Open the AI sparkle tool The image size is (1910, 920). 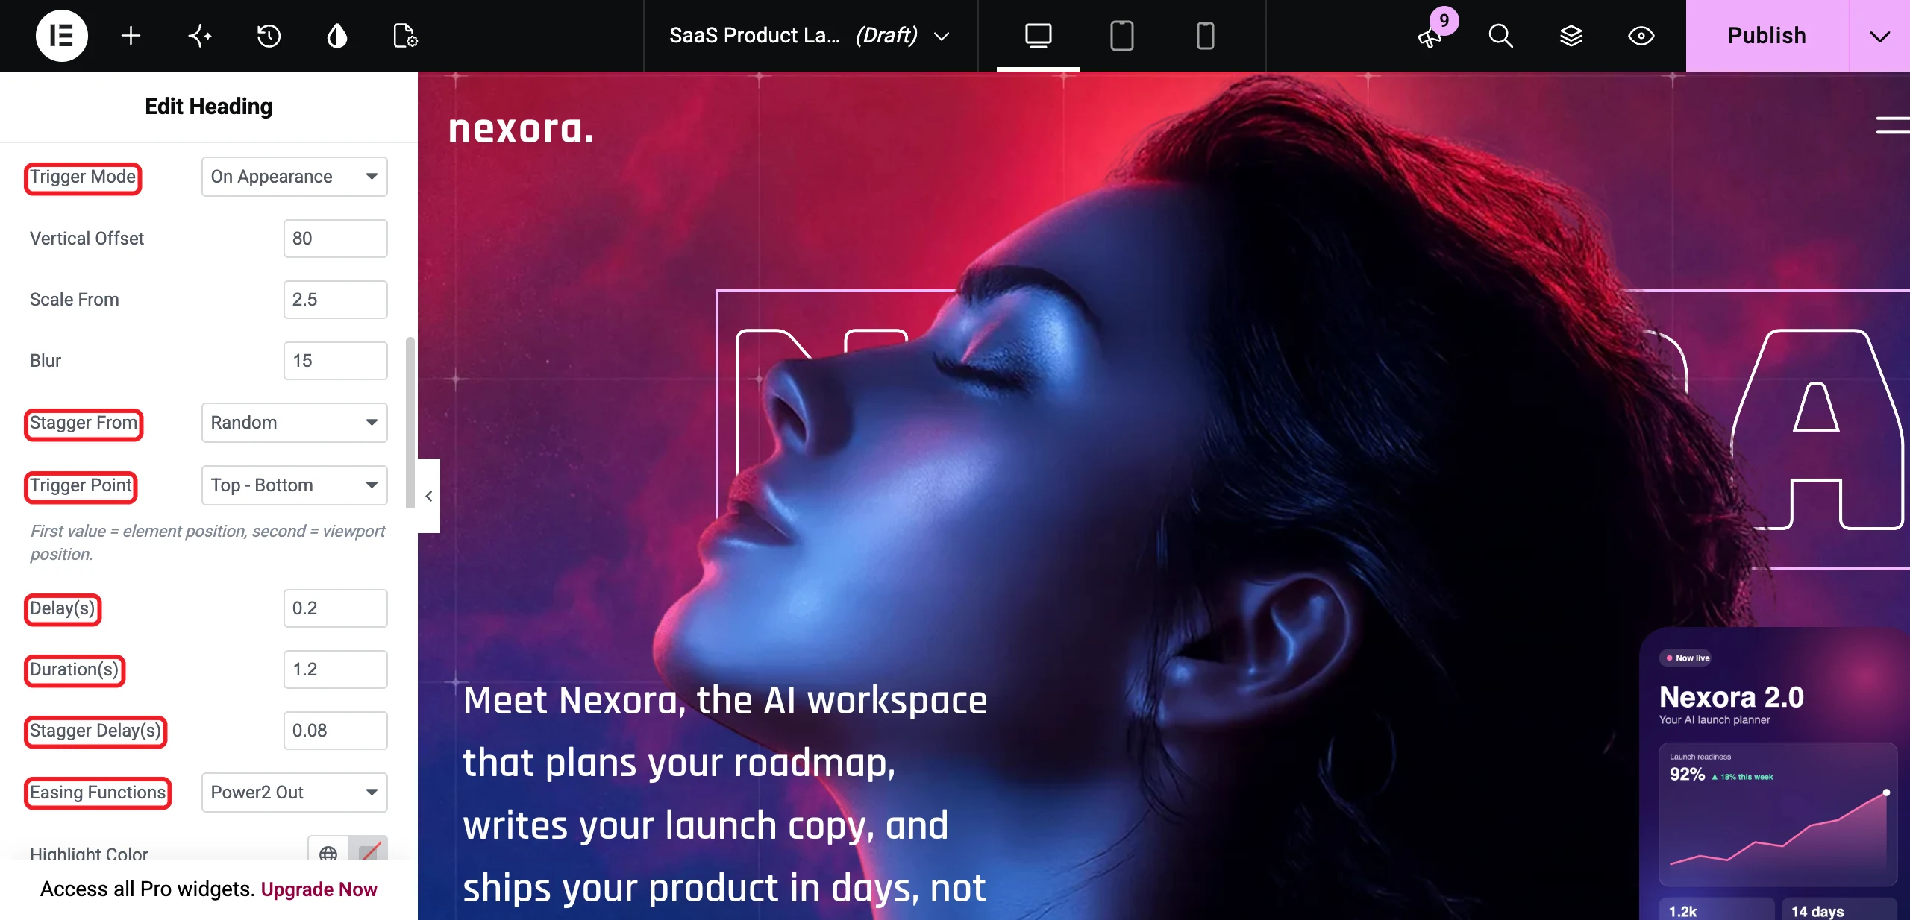[x=199, y=36]
